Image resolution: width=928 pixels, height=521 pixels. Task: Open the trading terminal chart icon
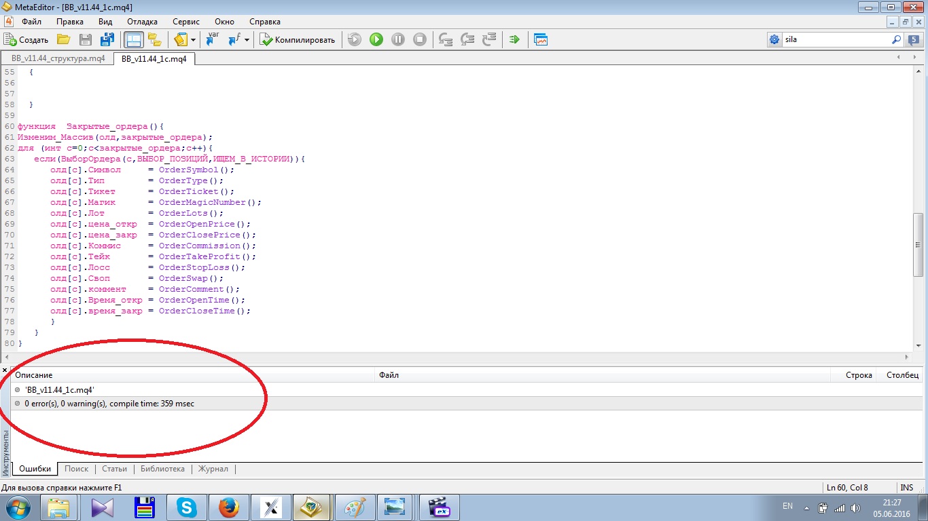point(541,40)
